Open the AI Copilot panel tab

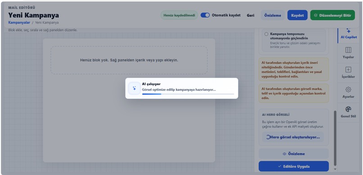(349, 34)
